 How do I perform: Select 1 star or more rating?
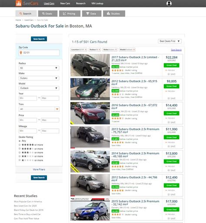pos(20,160)
